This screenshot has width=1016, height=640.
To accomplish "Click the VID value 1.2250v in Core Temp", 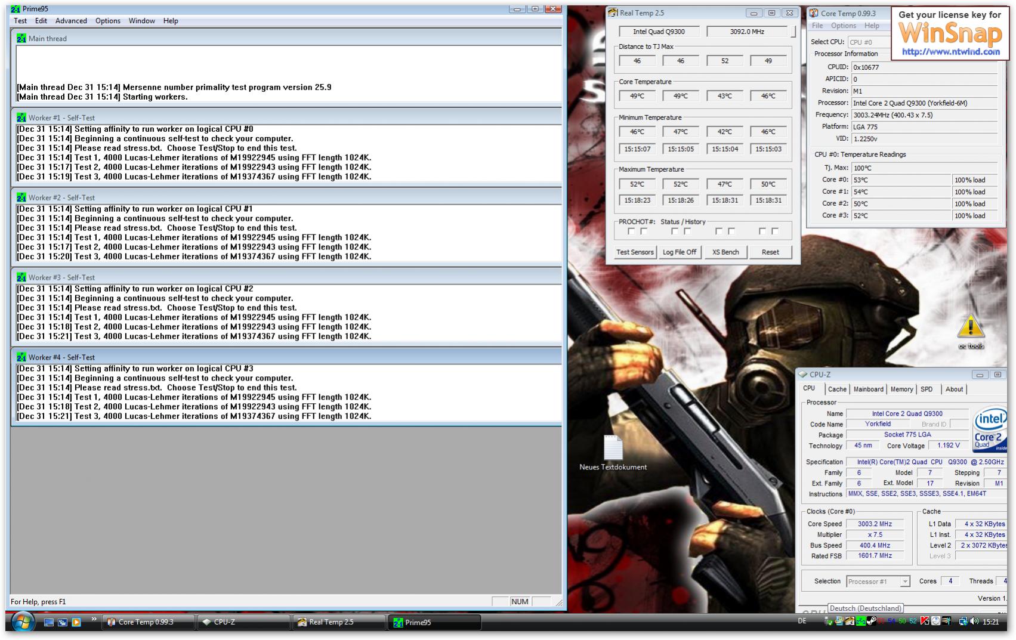I will coord(924,139).
